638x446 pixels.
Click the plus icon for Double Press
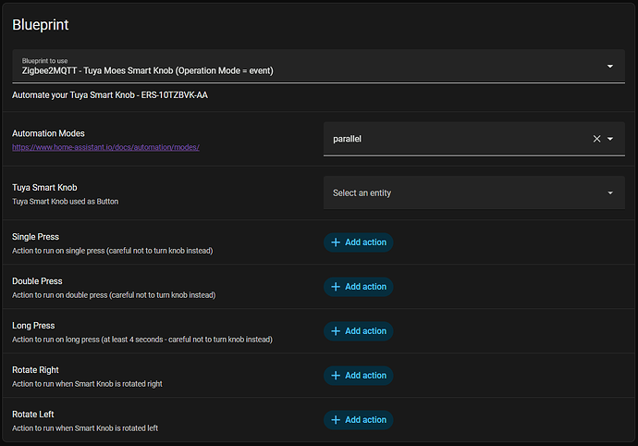coord(336,287)
